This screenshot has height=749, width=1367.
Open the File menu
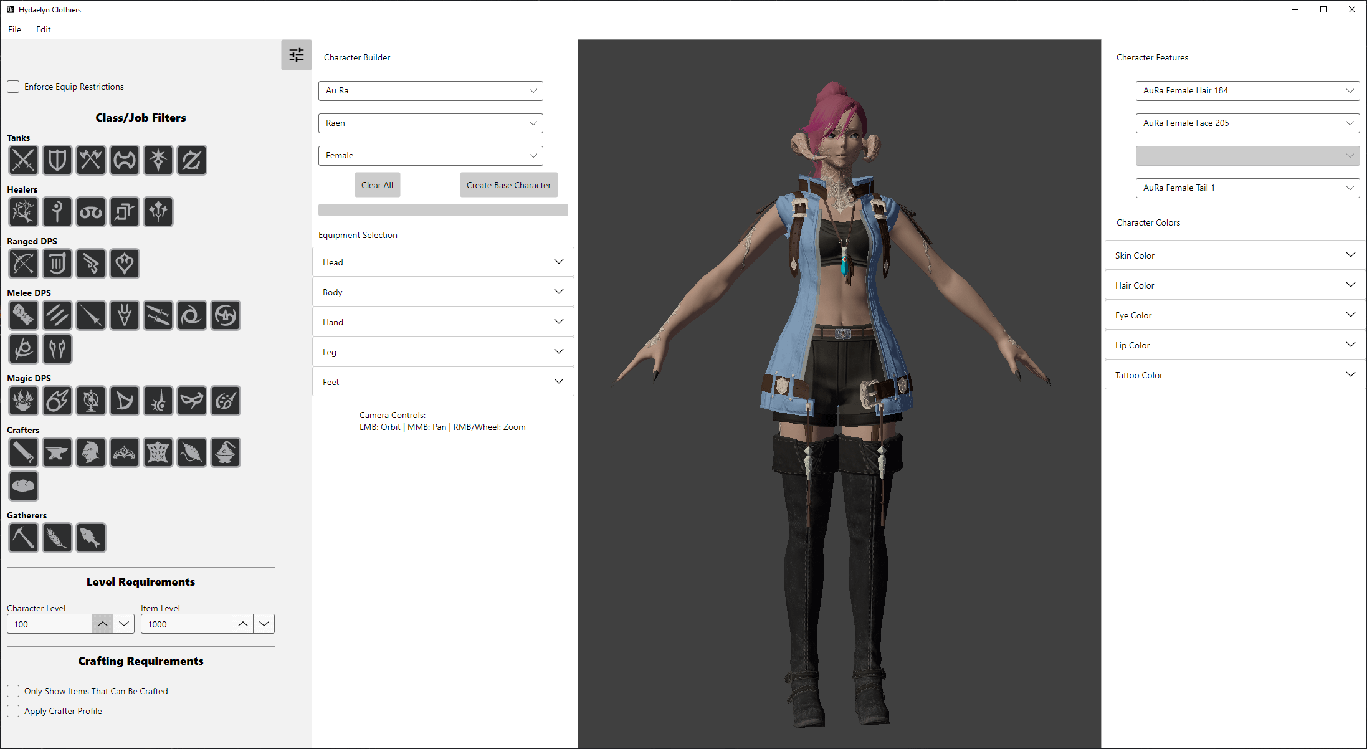14,29
